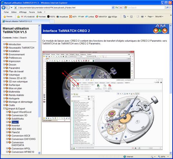Expand the Conversion DXF/DWG sub-node
Screen dimensions: 173x159
tap(7, 139)
